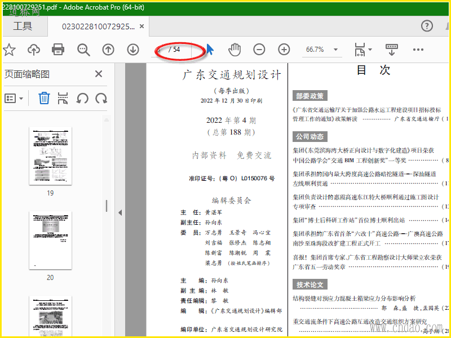Viewport: 451px width, 338px height.
Task: Click the 公司动态 section heading
Action: click(x=309, y=136)
